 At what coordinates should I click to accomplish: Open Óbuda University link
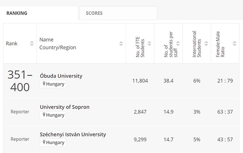tap(61, 76)
